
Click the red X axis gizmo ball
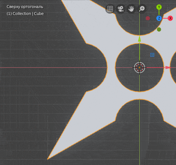[x=170, y=18]
